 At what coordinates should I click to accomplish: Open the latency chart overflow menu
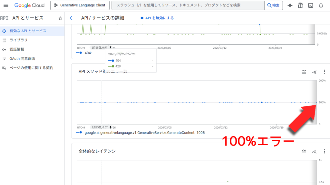tap(325, 151)
